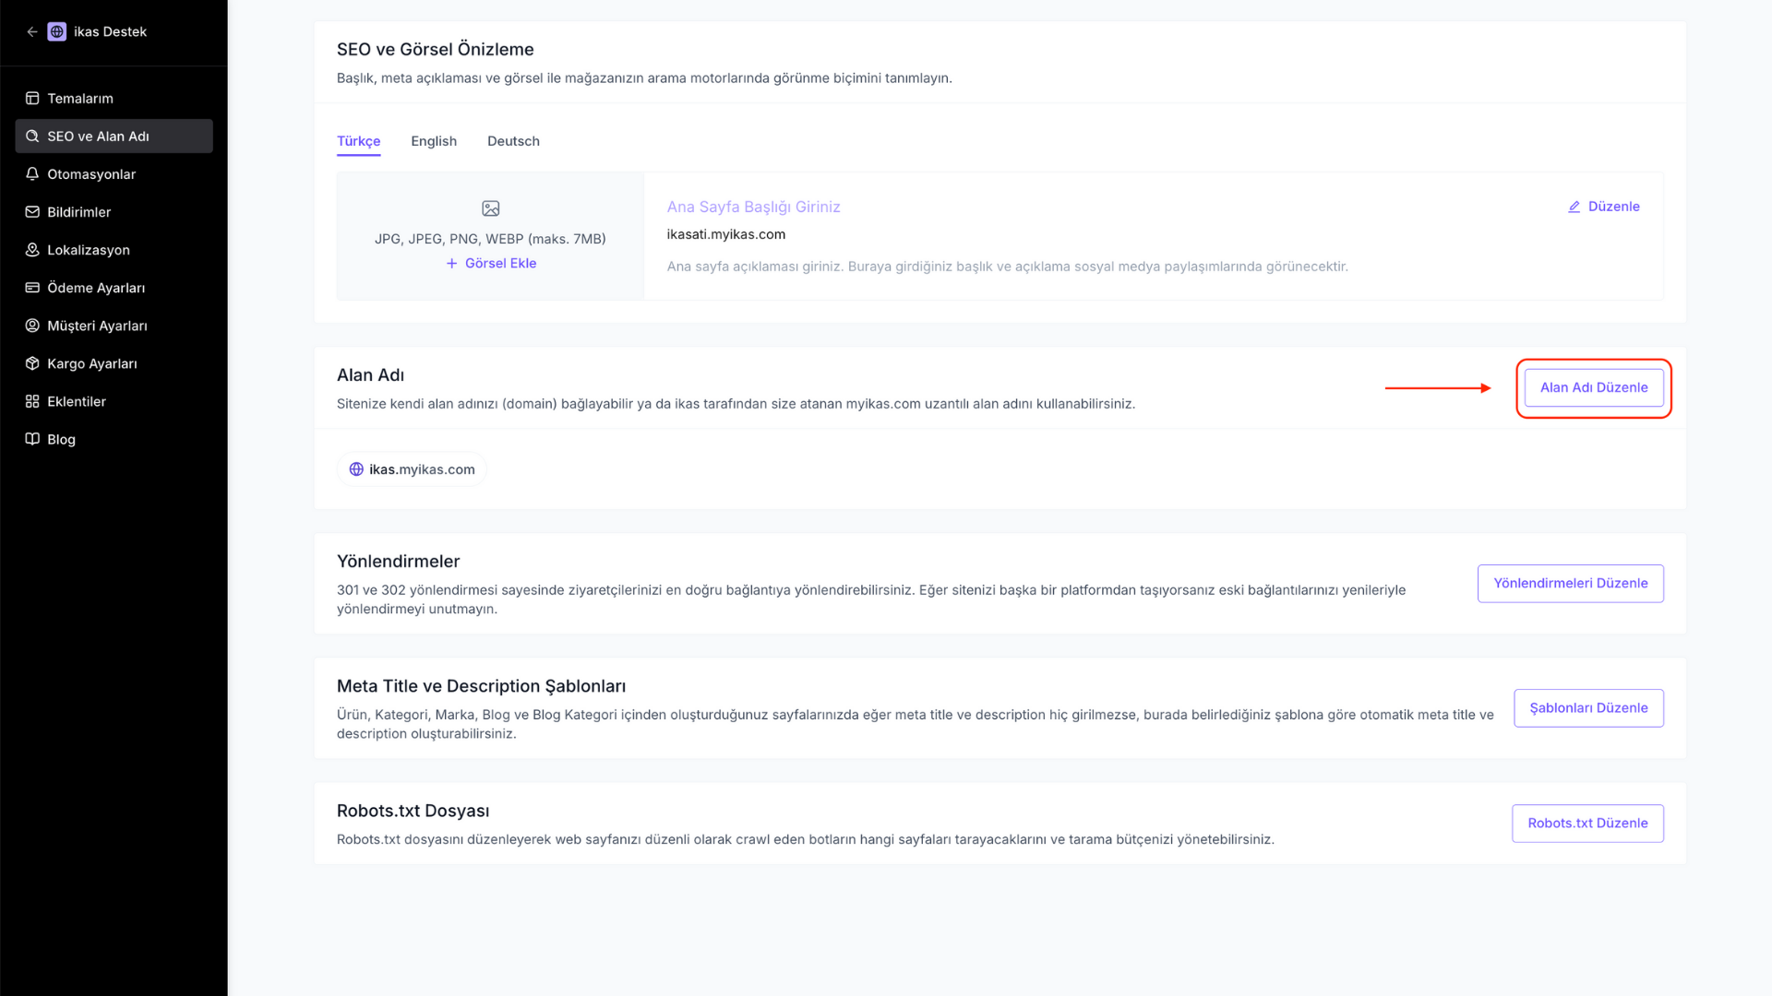Open Kargo Ayarları page
The image size is (1772, 996).
tap(114, 362)
